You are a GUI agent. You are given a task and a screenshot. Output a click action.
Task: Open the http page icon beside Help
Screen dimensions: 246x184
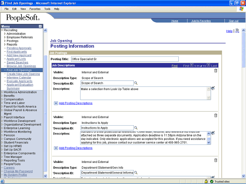[237, 31]
